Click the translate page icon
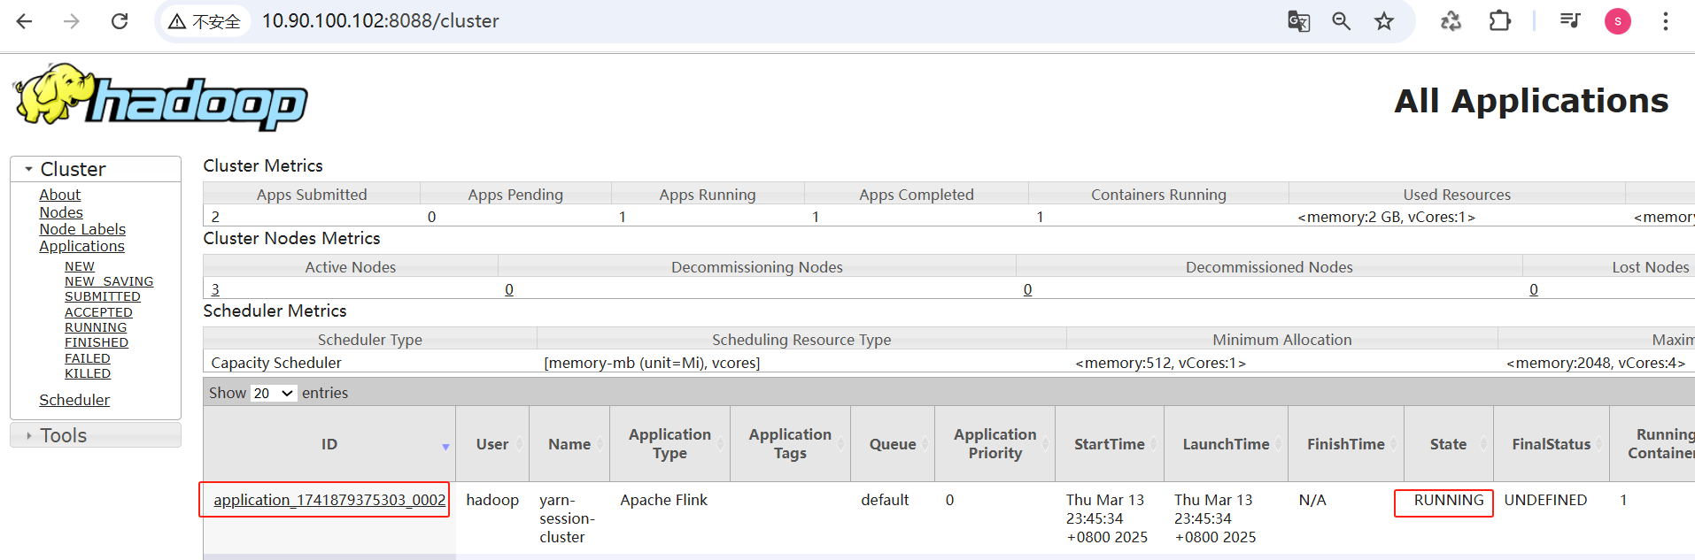 point(1298,21)
